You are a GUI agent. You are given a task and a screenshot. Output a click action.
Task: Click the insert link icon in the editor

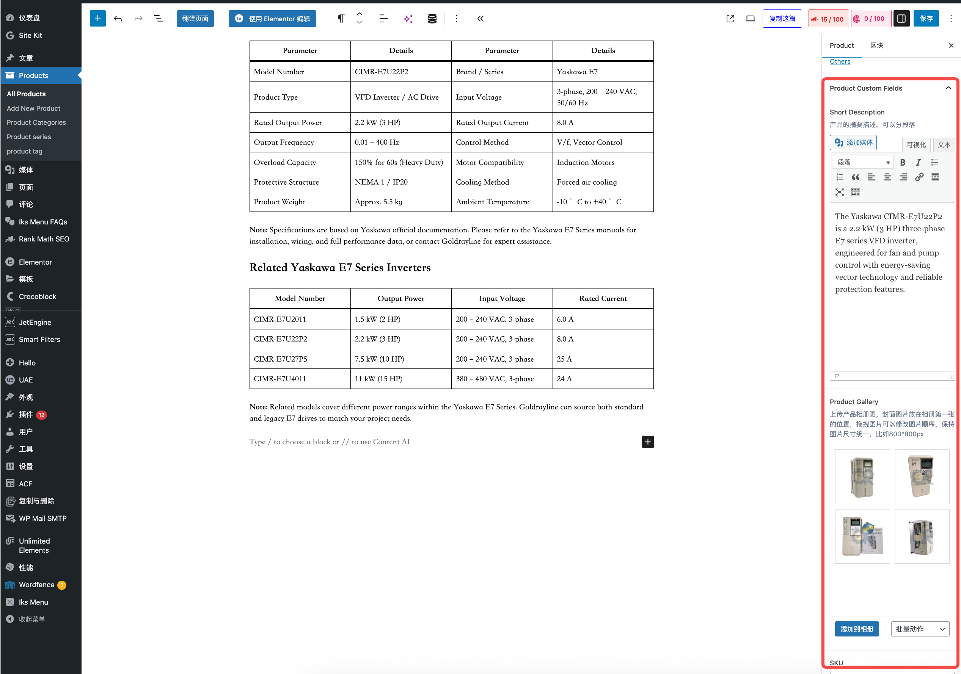coord(919,177)
